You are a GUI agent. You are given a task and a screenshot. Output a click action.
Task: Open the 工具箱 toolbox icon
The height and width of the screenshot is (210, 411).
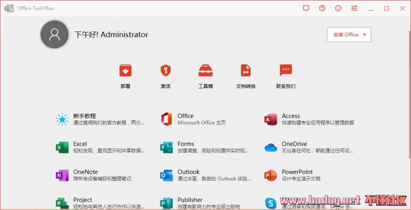tap(205, 71)
